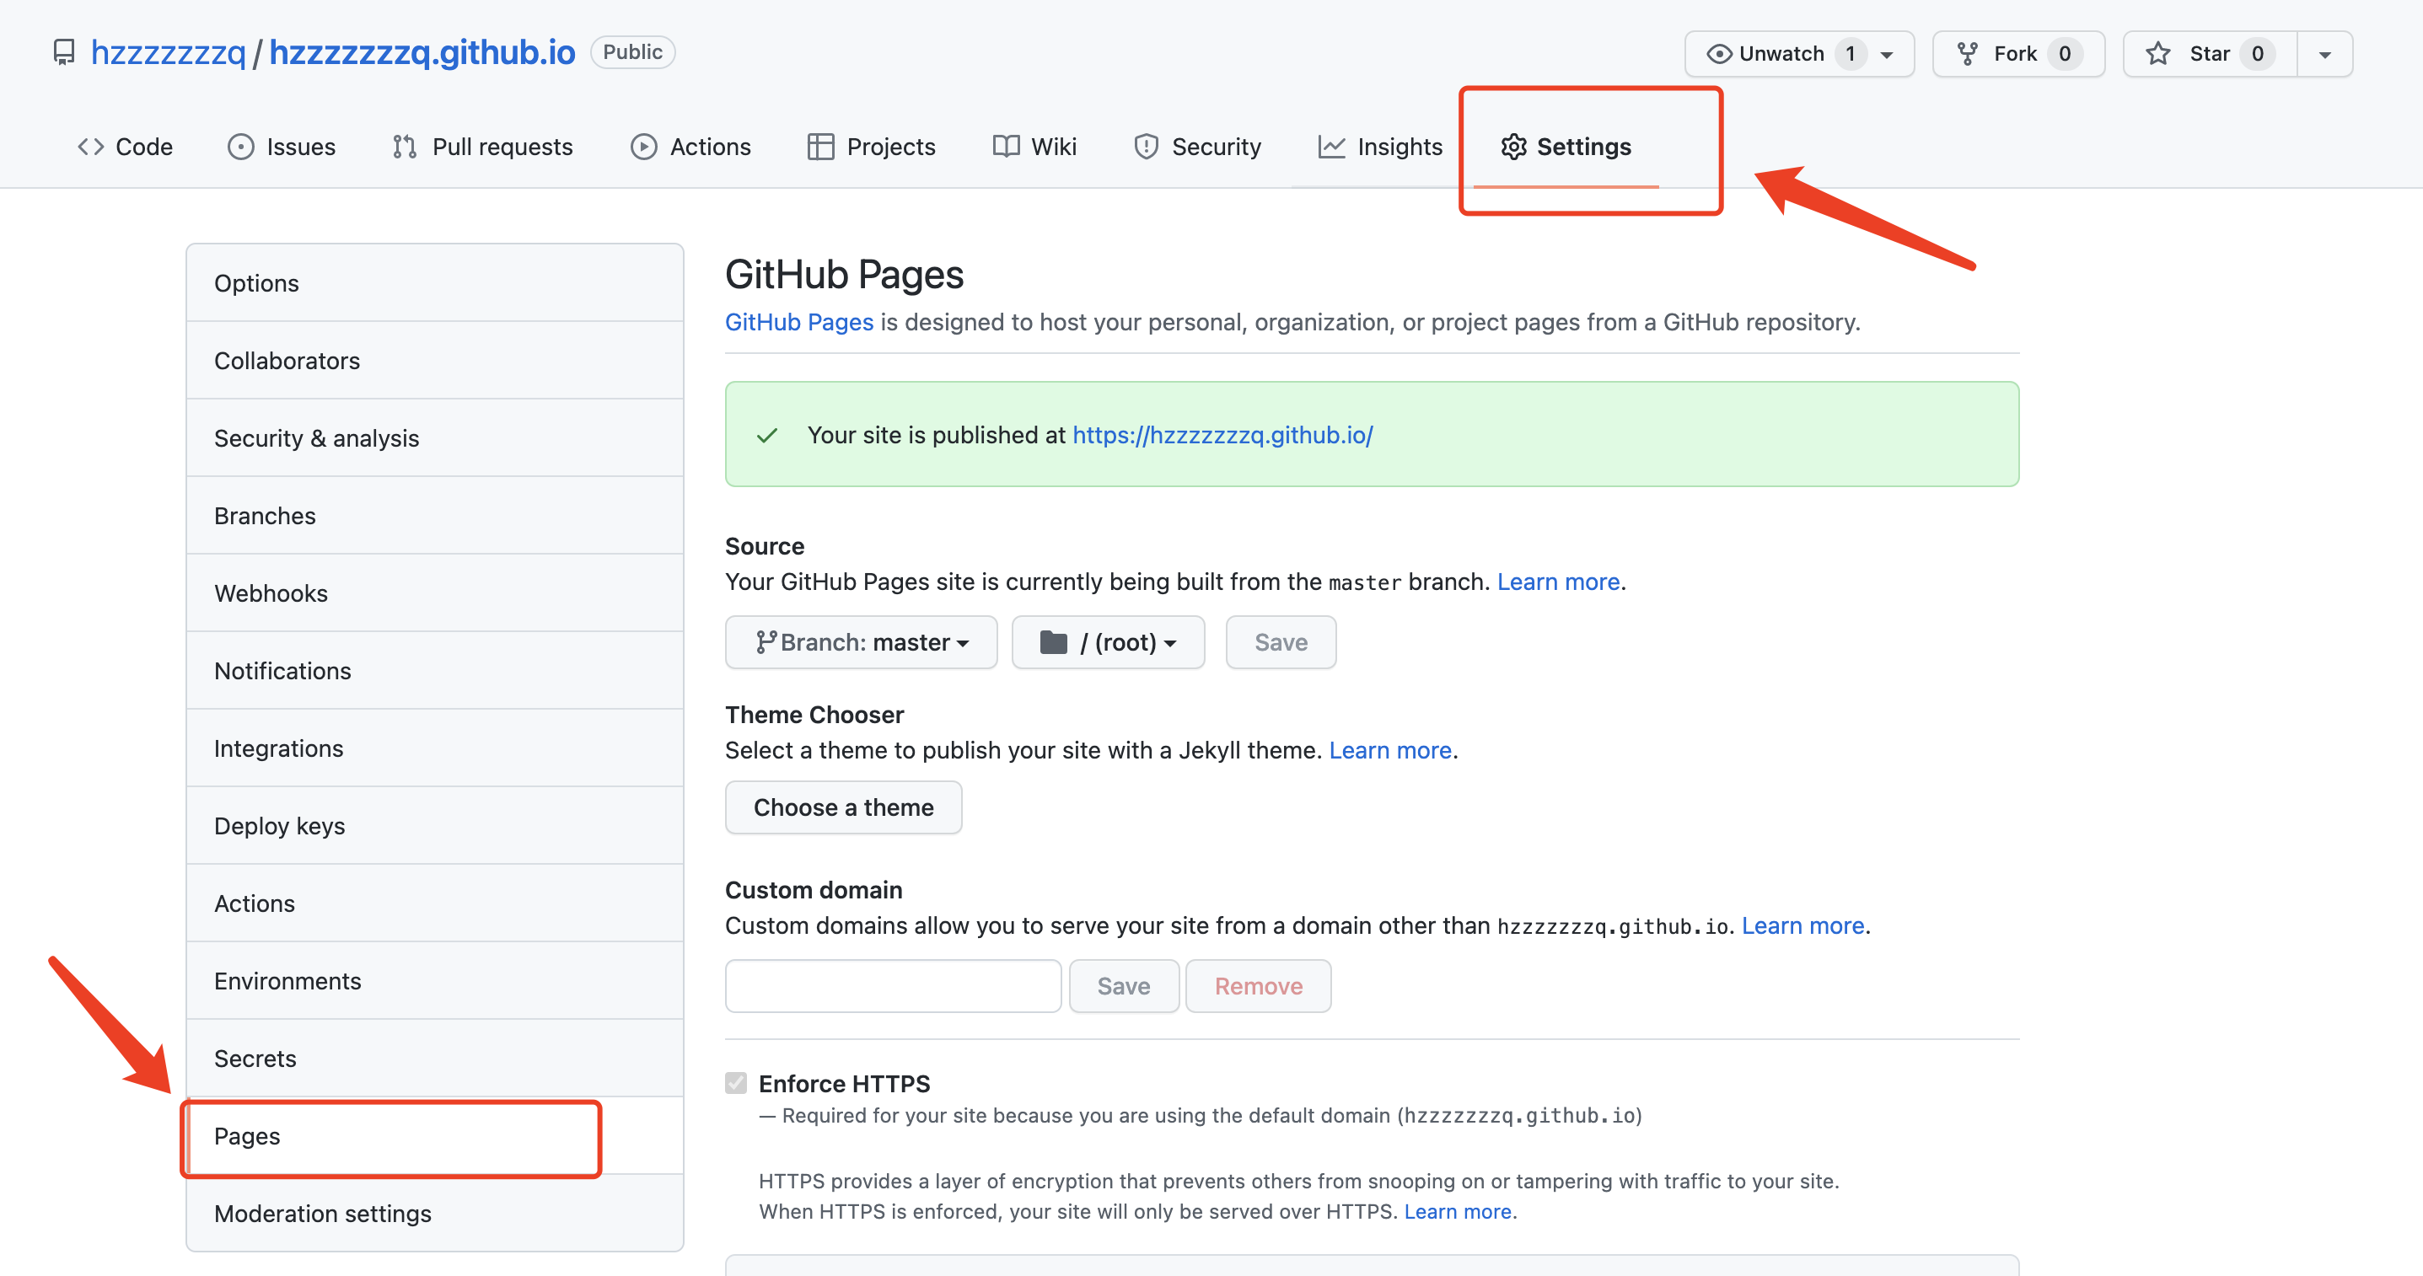2423x1276 pixels.
Task: Click the Pull requests branch icon
Action: [x=405, y=147]
